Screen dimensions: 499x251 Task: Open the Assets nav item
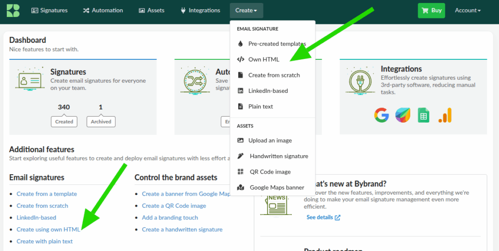(x=152, y=11)
